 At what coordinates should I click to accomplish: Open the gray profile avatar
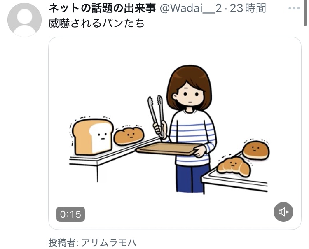(x=24, y=20)
